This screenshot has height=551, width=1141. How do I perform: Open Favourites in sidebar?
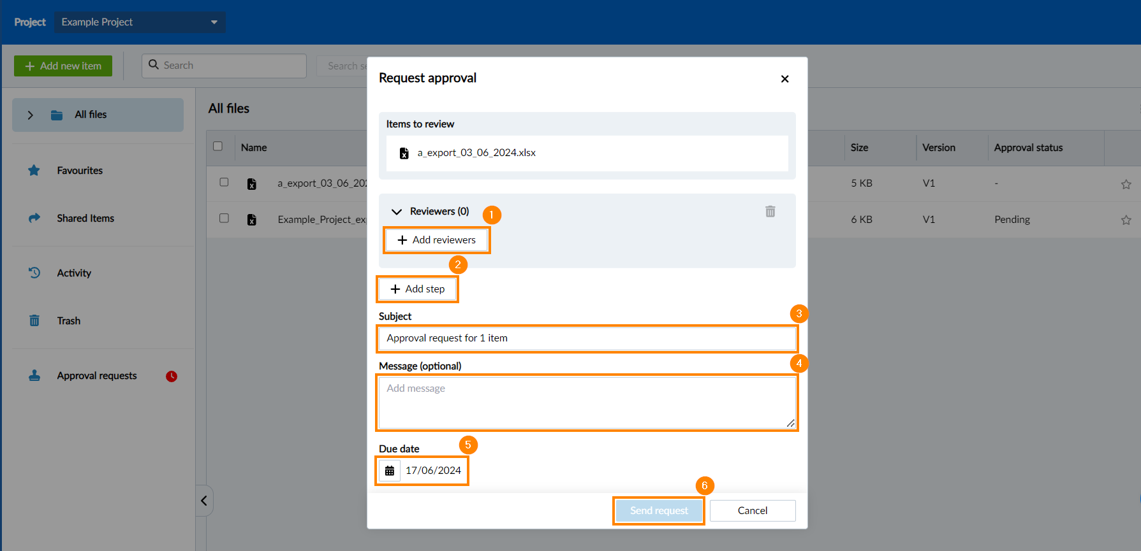(80, 170)
